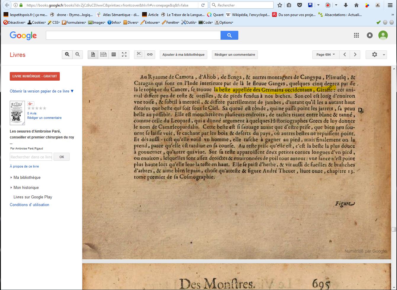397x290 pixels.
Task: Open Google notifications bell
Action: click(370, 35)
